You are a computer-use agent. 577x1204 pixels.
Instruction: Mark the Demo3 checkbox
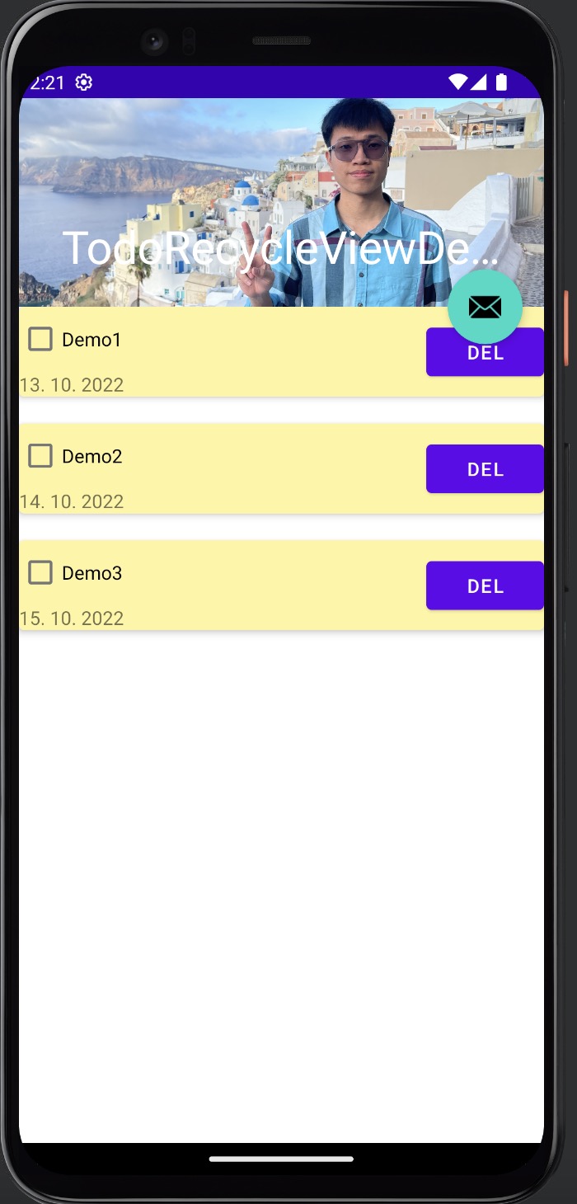click(40, 572)
